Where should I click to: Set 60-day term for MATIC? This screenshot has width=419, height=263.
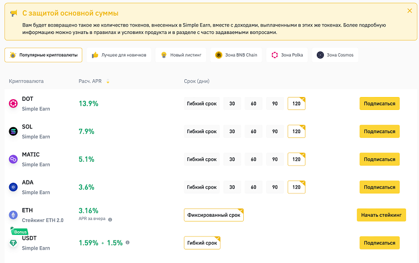(254, 160)
